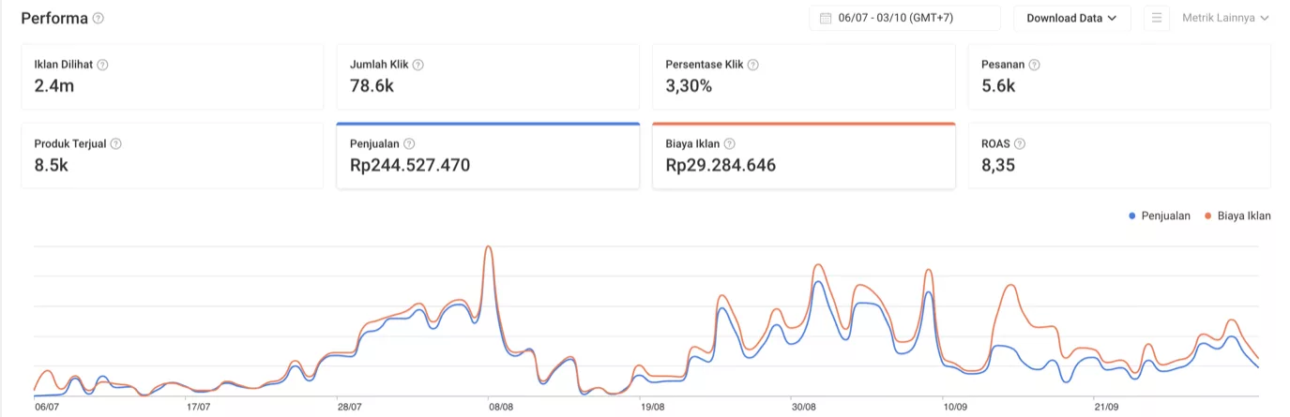Viewport: 1290px width, 417px height.
Task: Click the 2.4m impressions value
Action: [x=54, y=86]
